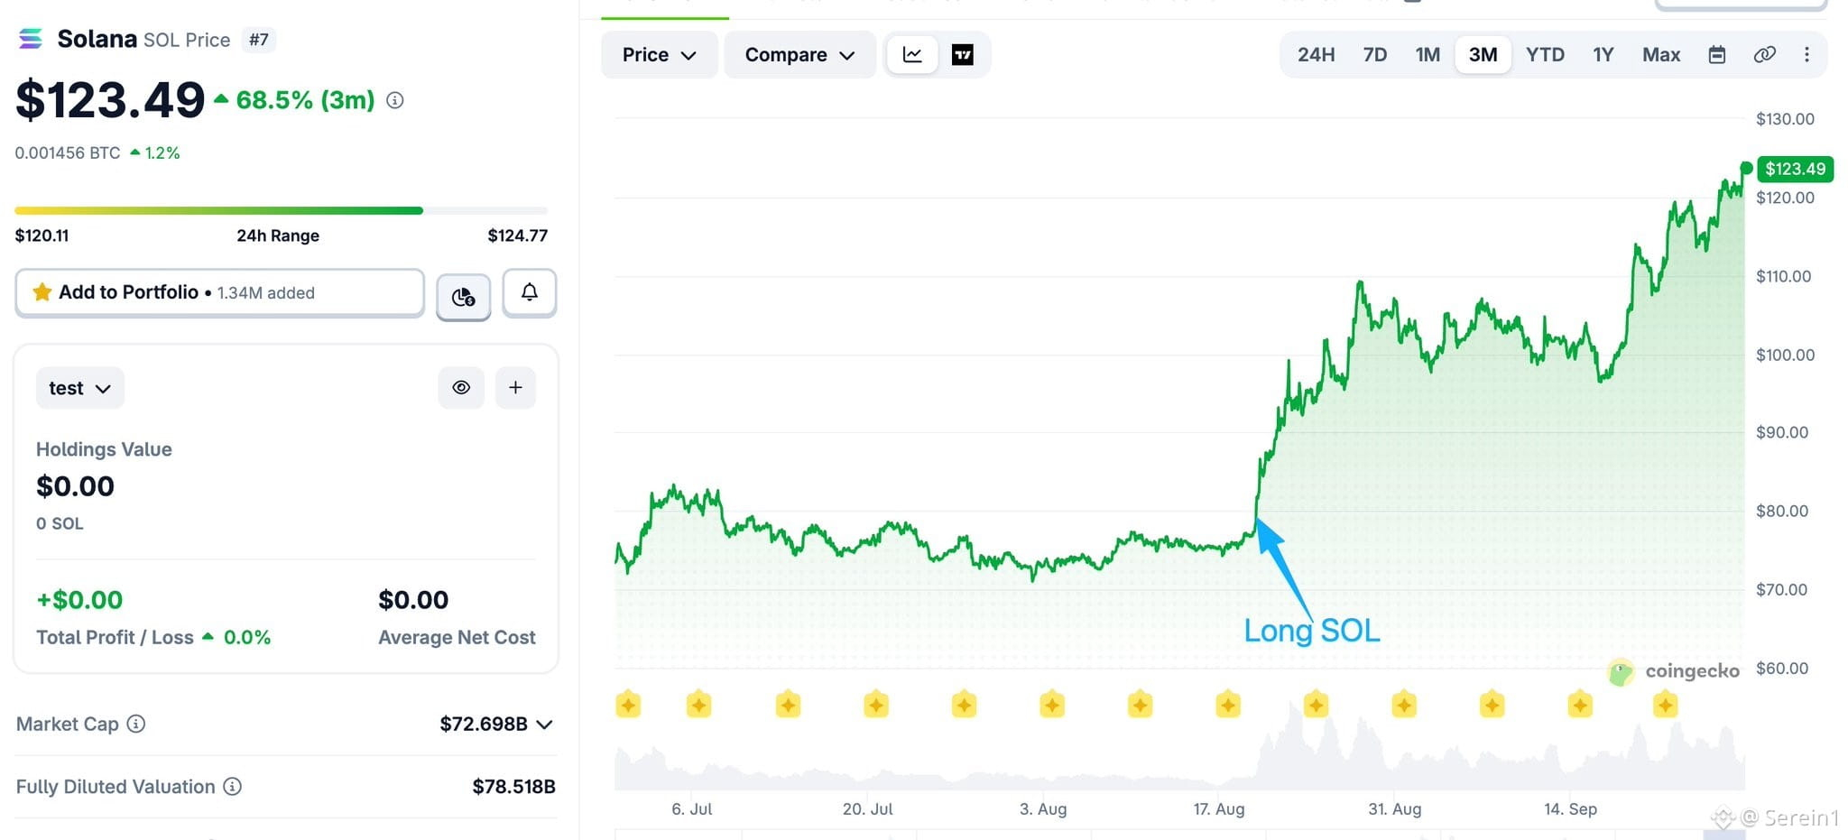Viewport: 1848px width, 840px height.
Task: Open the Compare dropdown
Action: click(799, 55)
